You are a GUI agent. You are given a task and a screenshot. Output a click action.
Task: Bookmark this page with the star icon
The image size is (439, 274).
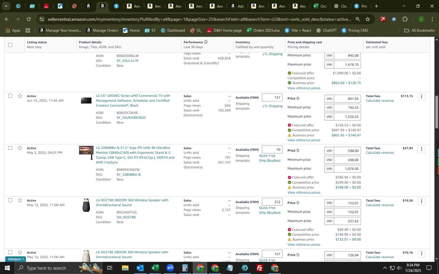pyautogui.click(x=368, y=19)
